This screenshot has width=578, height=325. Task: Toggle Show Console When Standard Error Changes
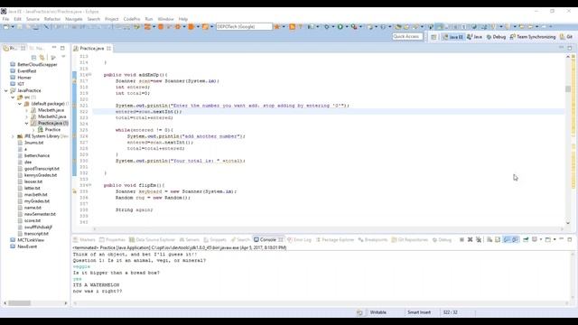[515, 239]
